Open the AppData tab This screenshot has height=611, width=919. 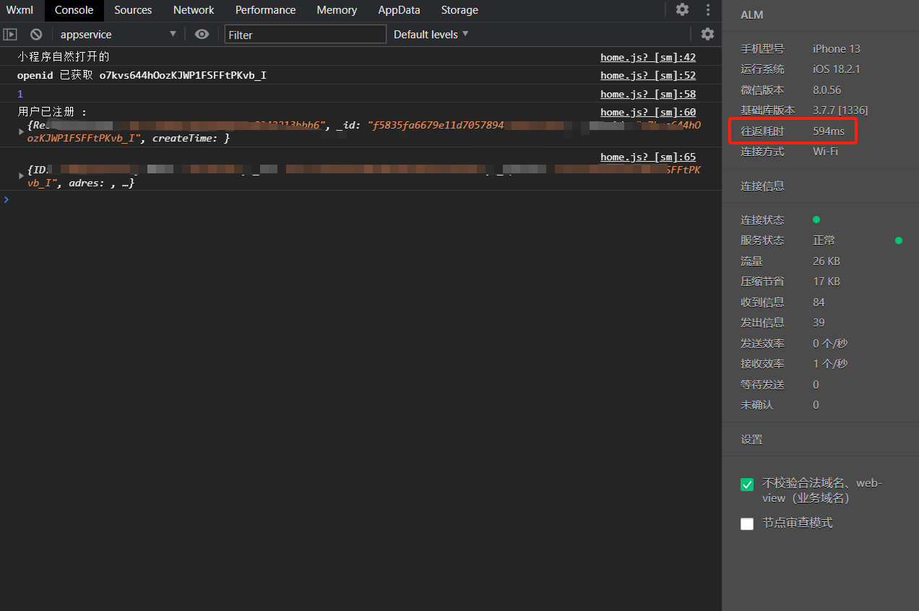399,10
